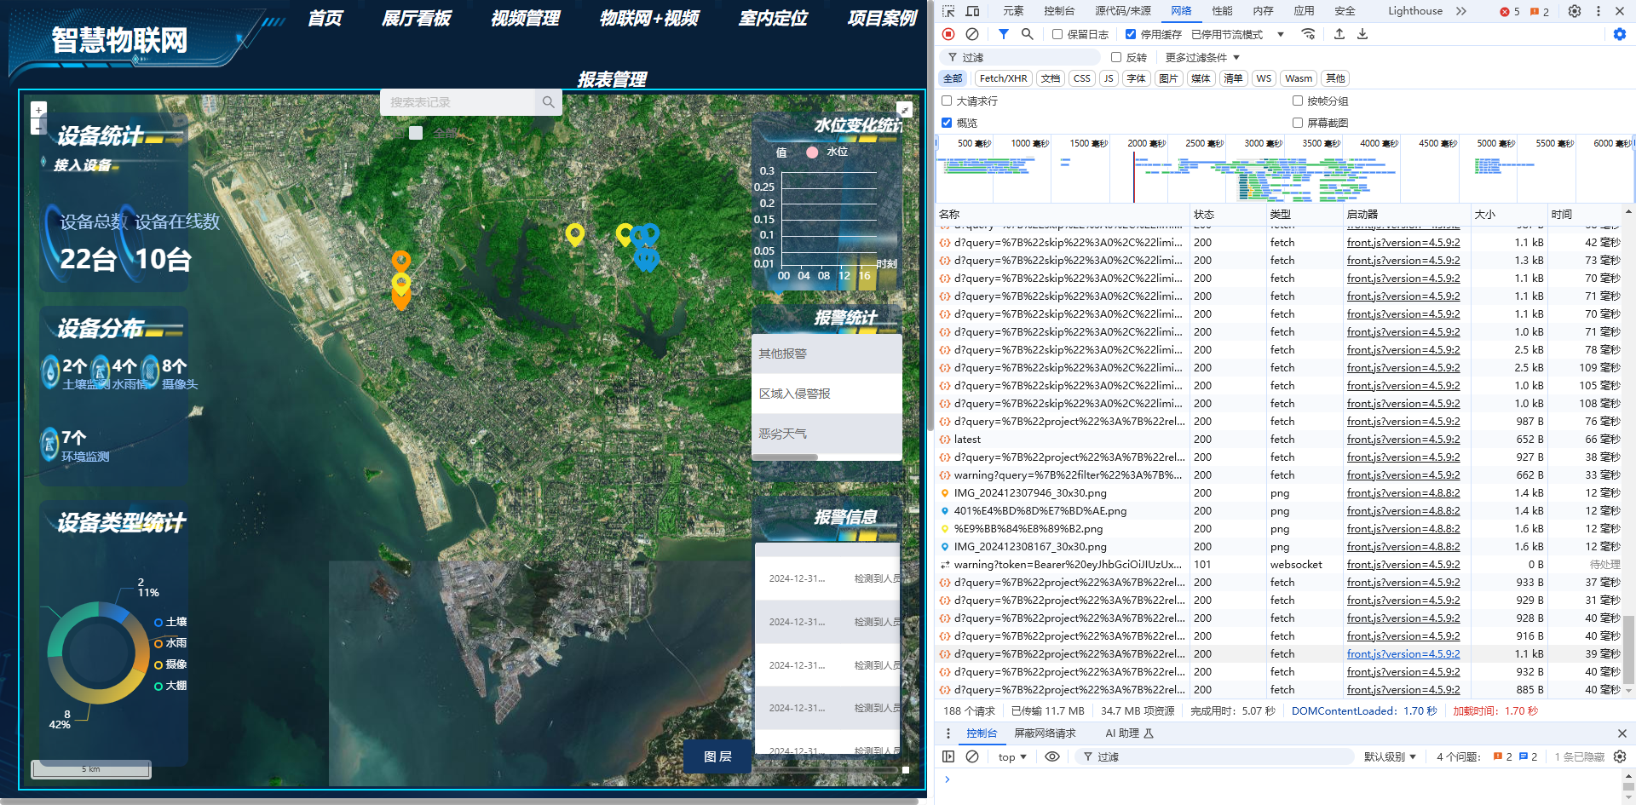Import a HAR file with the upload arrow
Viewport: 1636px width, 805px height.
click(1339, 34)
